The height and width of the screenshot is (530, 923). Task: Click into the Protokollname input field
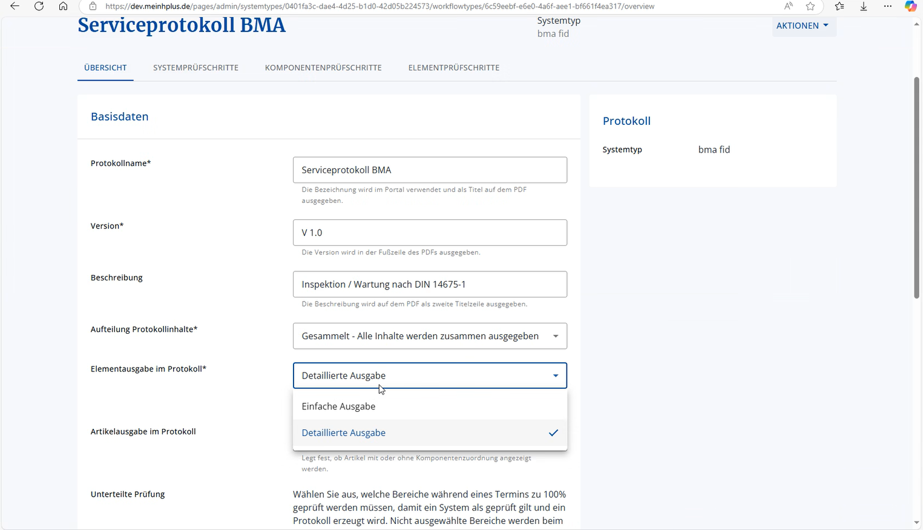coord(430,170)
